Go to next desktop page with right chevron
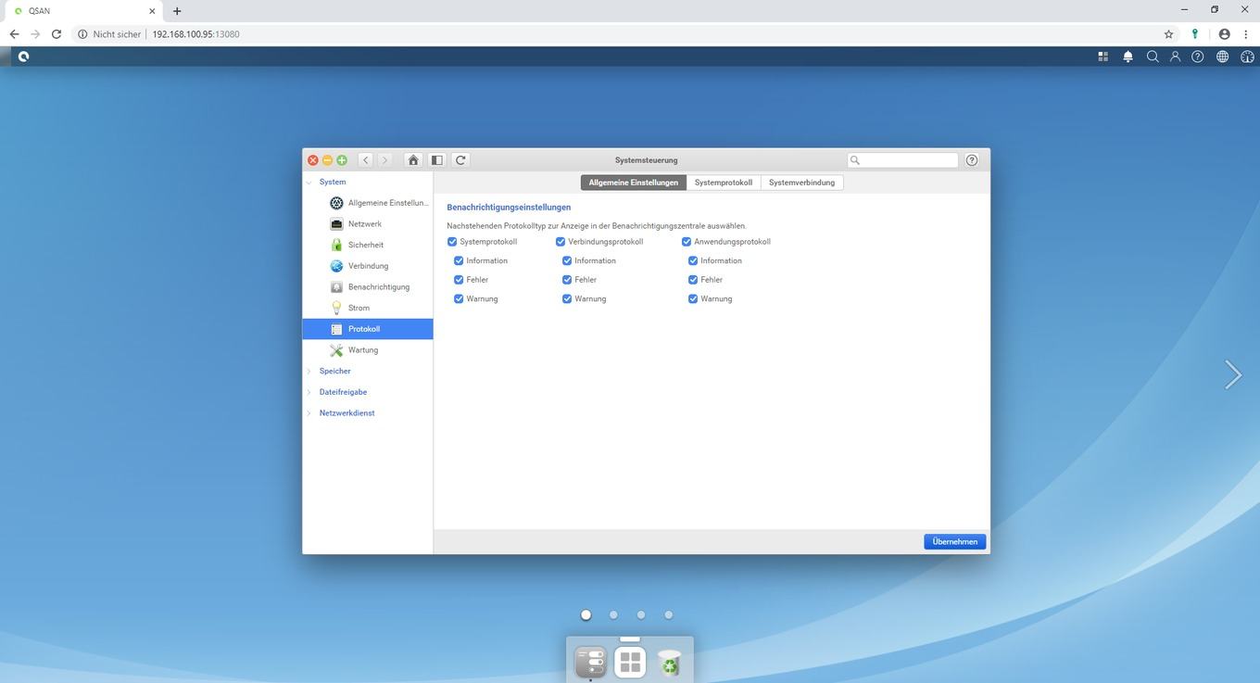 [1232, 374]
